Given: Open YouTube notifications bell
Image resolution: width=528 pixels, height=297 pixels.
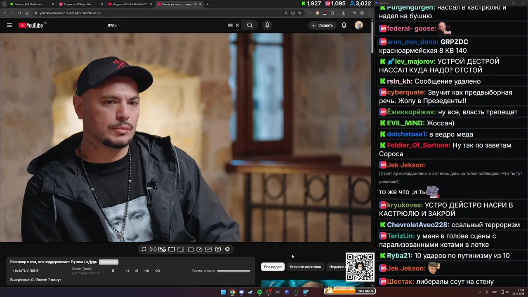Looking at the screenshot, I should pos(344,25).
